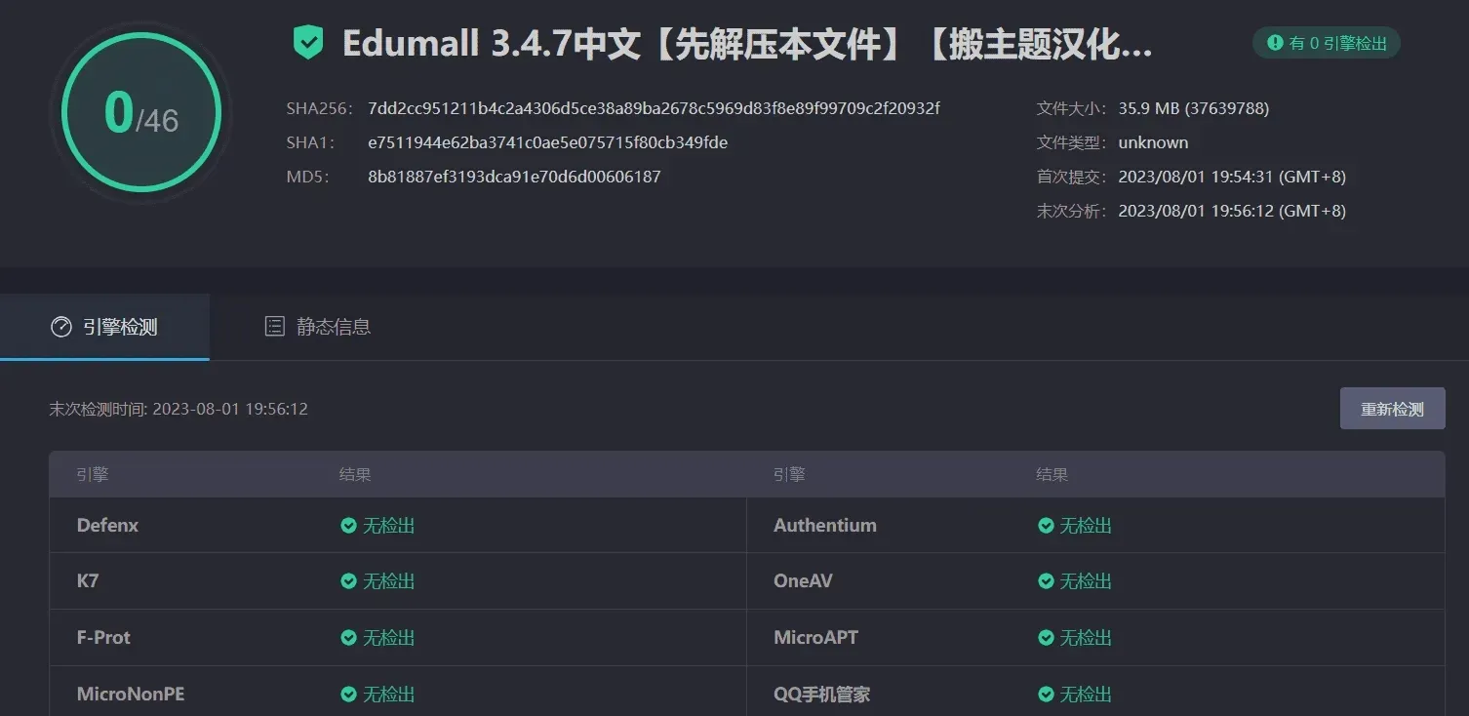Click the 重新检测 button

pyautogui.click(x=1392, y=409)
